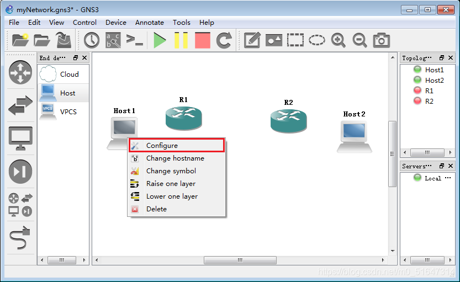
Task: Close the End devices panel
Action: (84, 58)
